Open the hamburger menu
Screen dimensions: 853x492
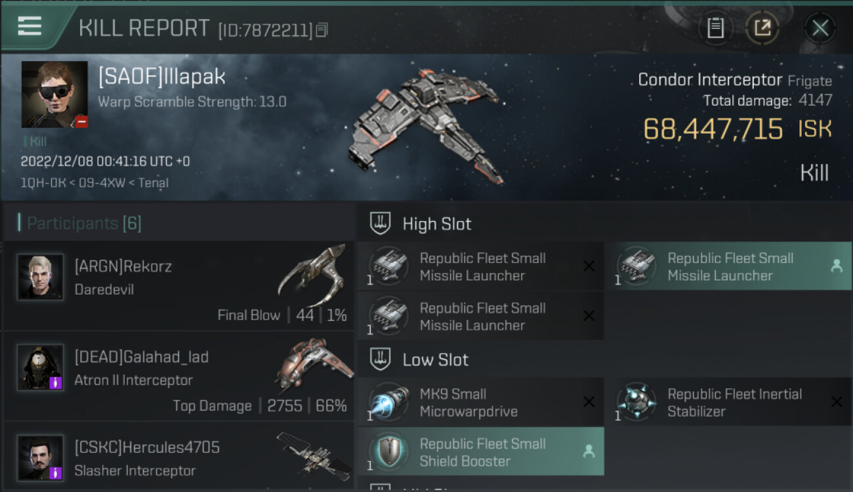tap(30, 26)
